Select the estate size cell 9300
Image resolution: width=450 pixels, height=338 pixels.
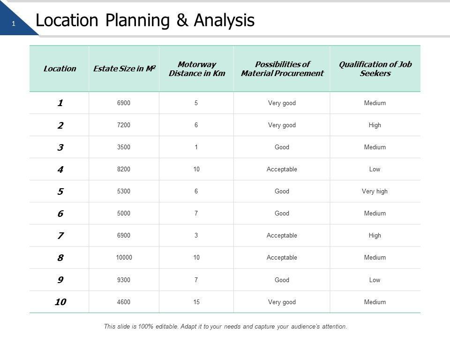point(124,280)
